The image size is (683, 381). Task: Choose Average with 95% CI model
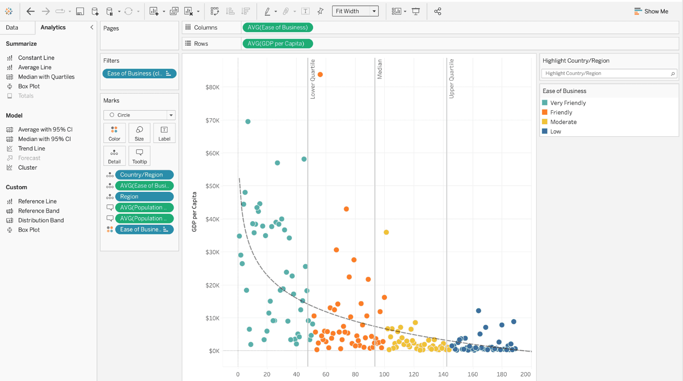tap(45, 130)
